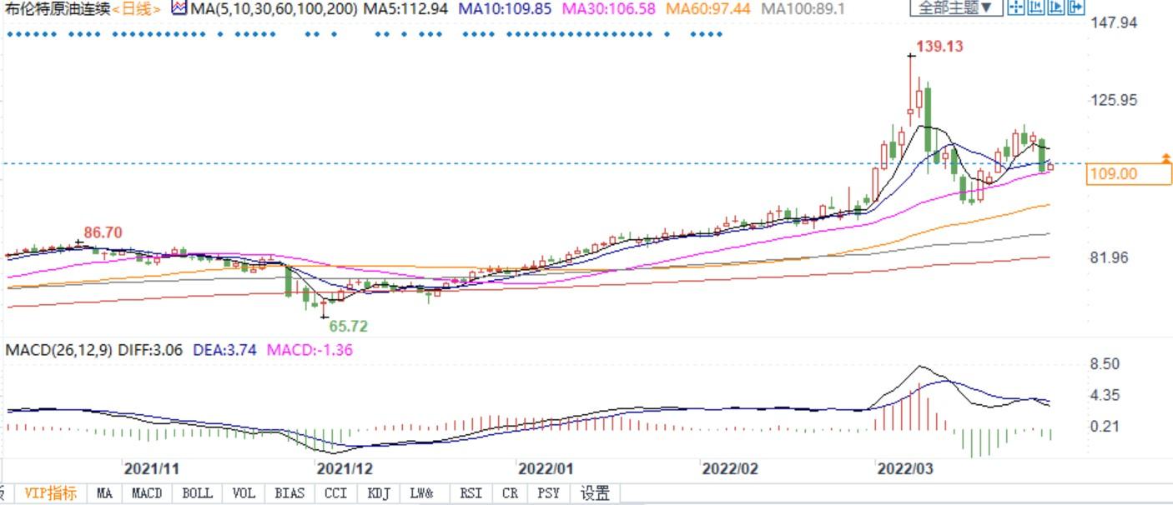Click the jump-to-start range icon
1173x505 pixels.
tap(1035, 8)
